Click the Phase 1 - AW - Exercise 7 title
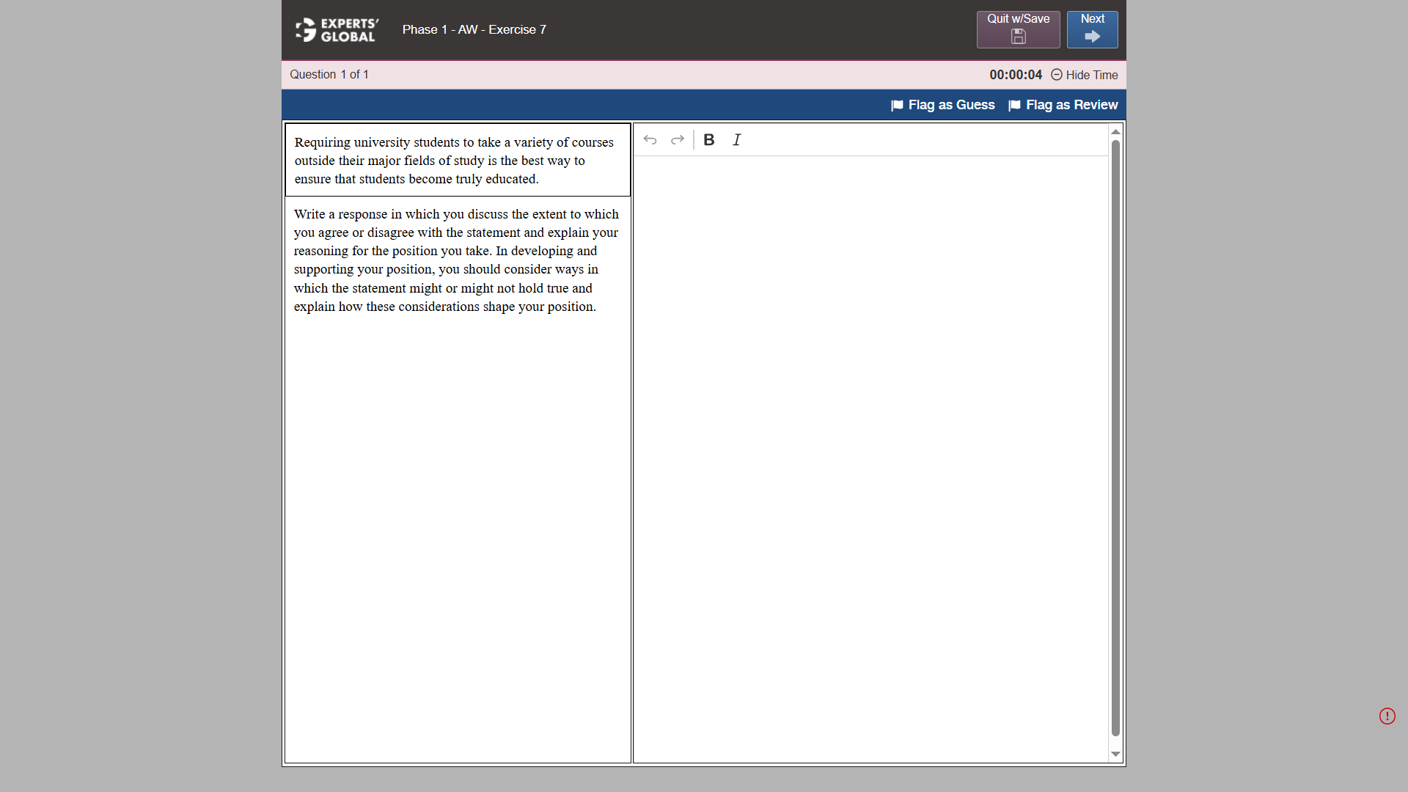 tap(474, 29)
